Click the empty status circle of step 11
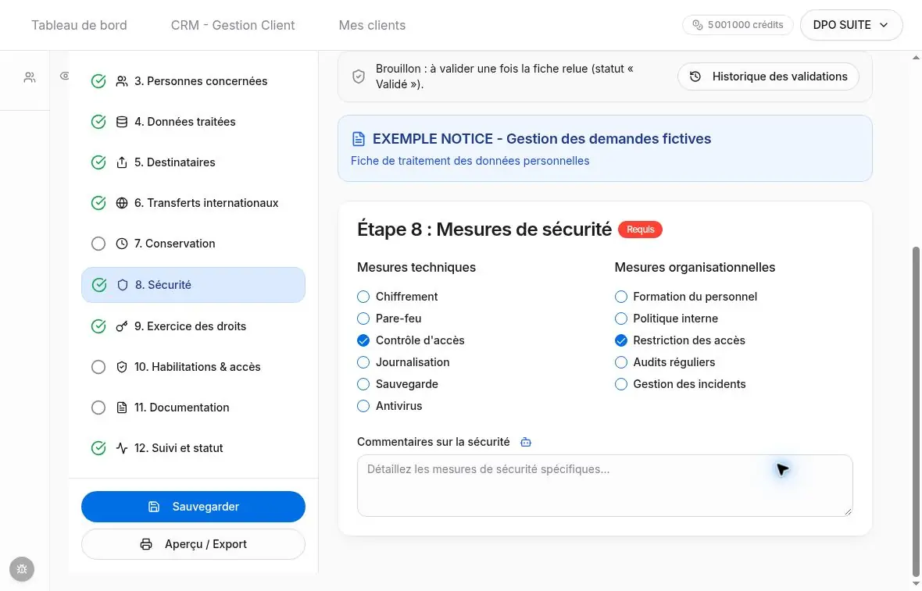 (98, 407)
